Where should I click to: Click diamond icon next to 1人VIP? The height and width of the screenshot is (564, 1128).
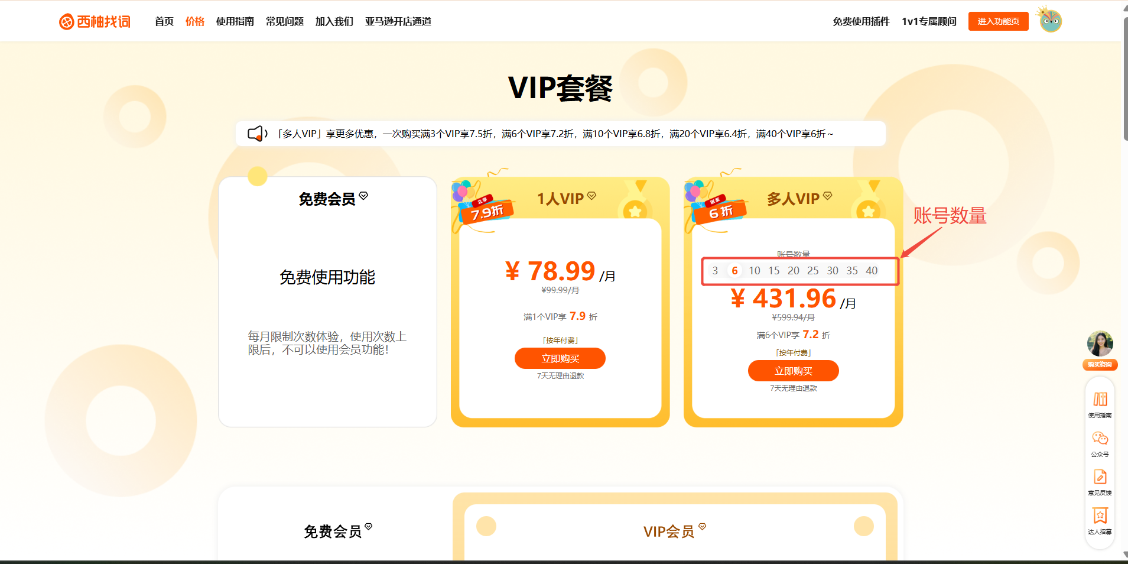(591, 196)
